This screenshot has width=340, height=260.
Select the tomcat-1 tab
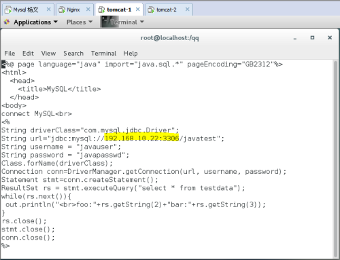[119, 10]
